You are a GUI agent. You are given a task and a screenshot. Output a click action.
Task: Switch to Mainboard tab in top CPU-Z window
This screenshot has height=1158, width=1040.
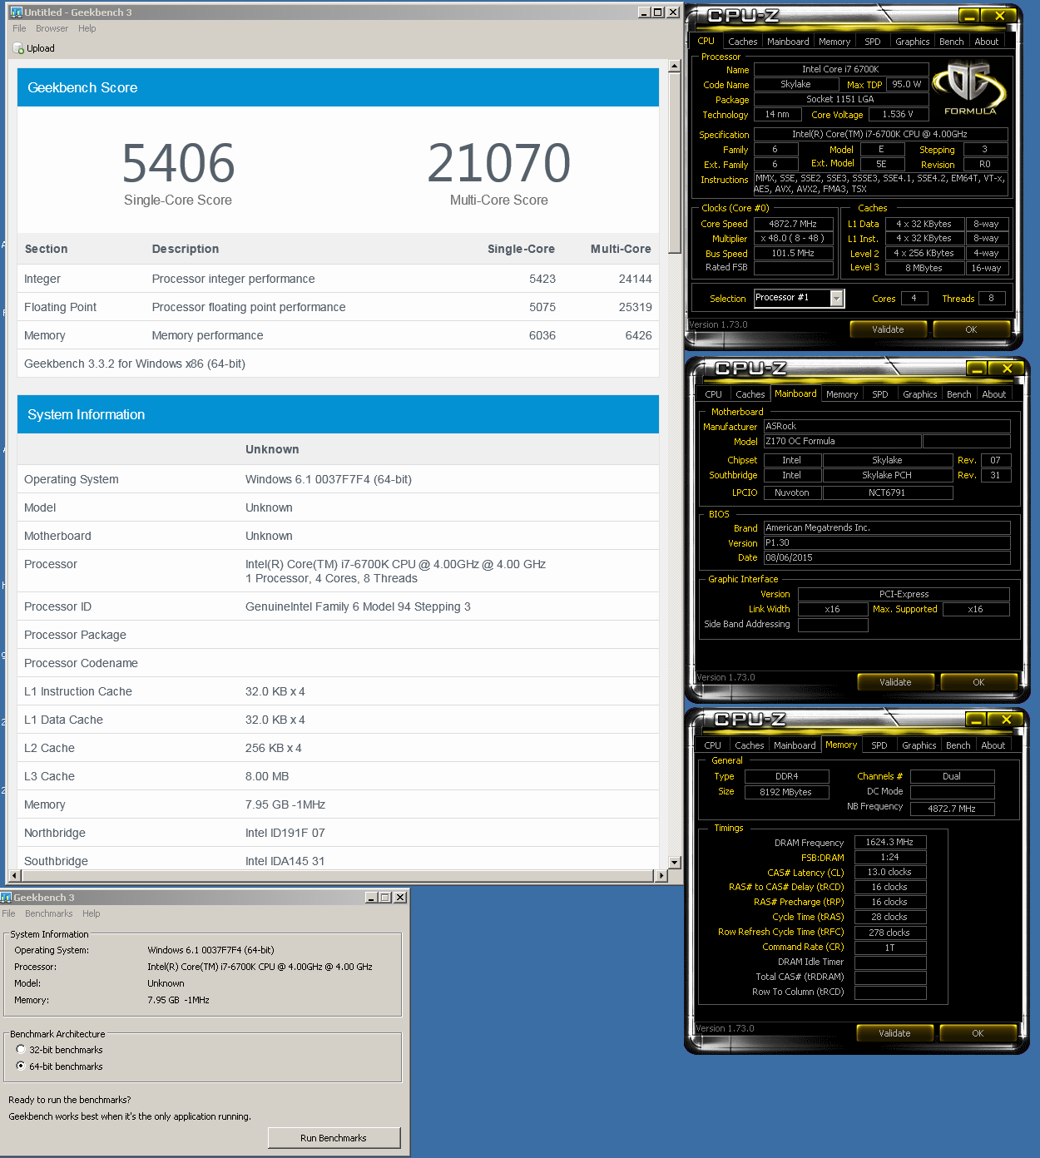click(788, 42)
